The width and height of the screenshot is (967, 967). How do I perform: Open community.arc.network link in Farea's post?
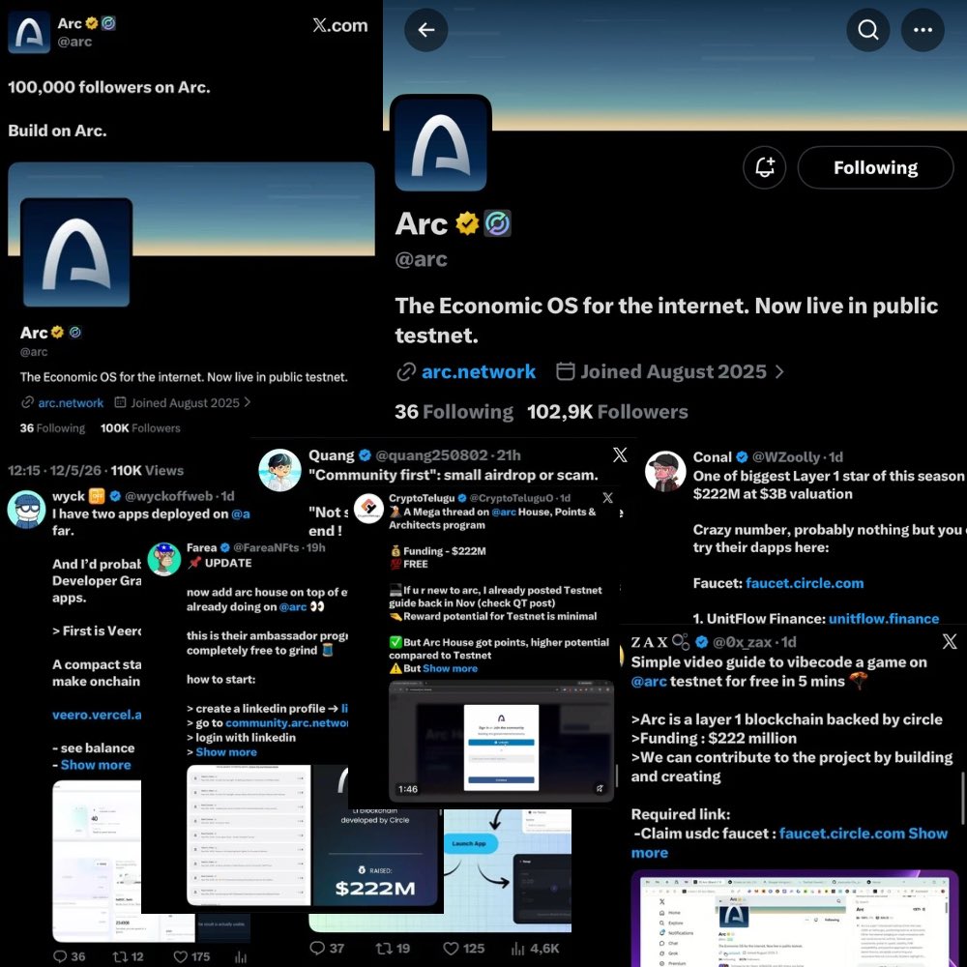pos(287,722)
